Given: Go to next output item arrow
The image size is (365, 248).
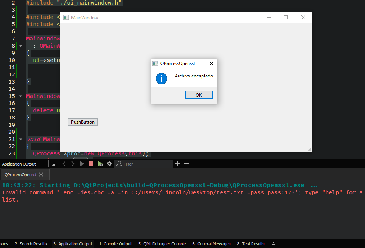Looking at the screenshot, I should point(73,164).
